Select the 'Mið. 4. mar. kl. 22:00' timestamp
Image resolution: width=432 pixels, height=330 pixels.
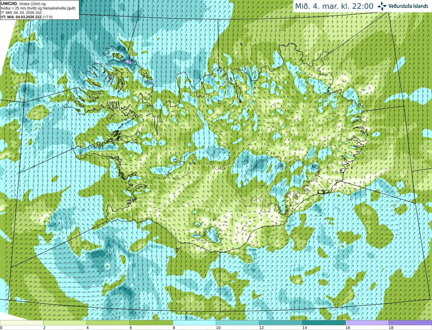(x=334, y=6)
